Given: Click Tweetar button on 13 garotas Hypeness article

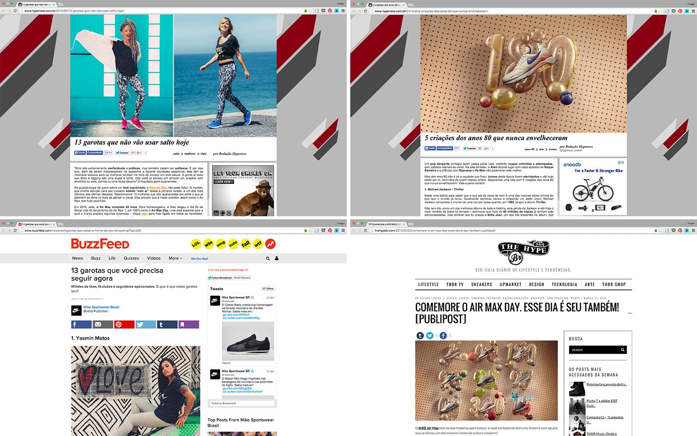Looking at the screenshot, I should (x=122, y=153).
